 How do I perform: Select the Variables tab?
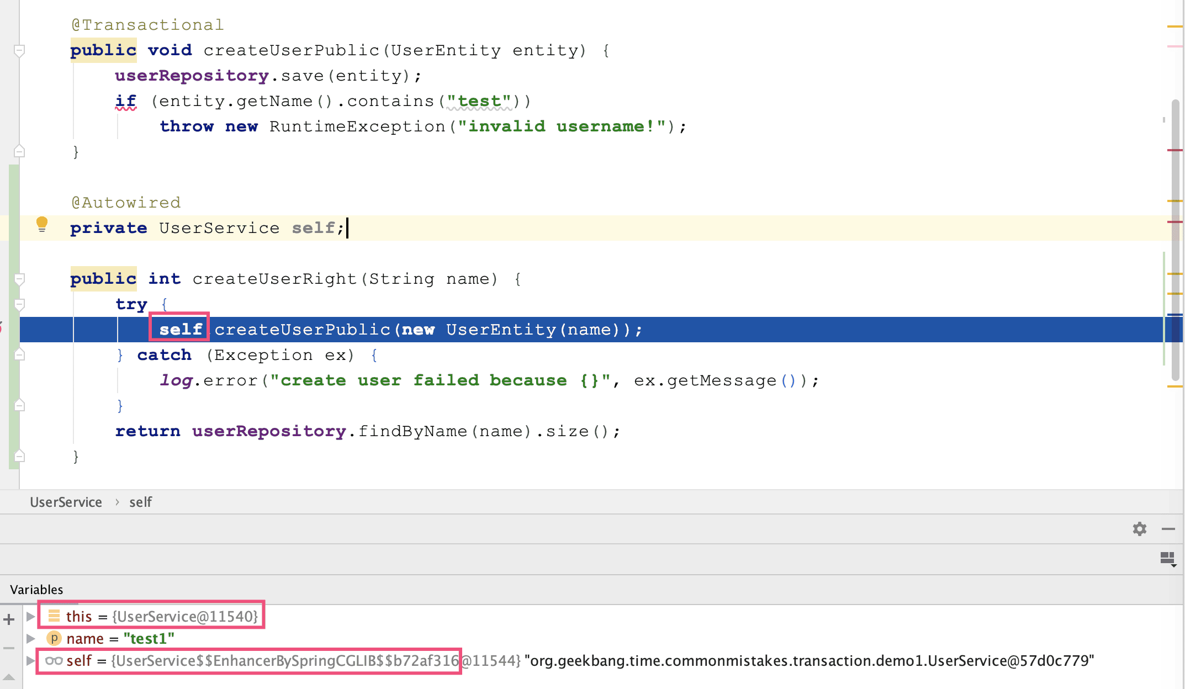36,590
